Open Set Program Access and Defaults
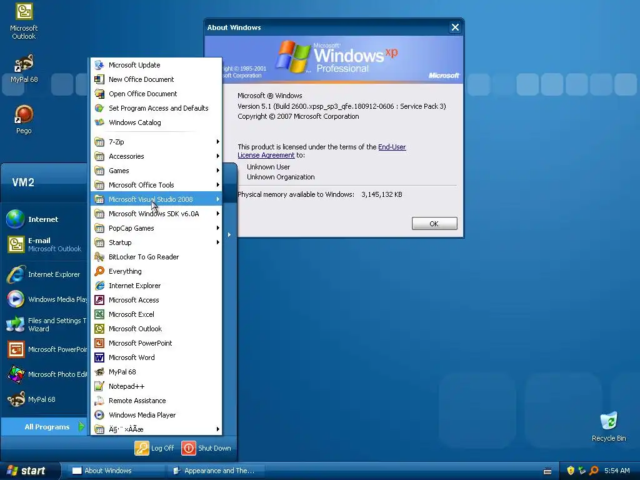This screenshot has width=640, height=480. [156, 107]
